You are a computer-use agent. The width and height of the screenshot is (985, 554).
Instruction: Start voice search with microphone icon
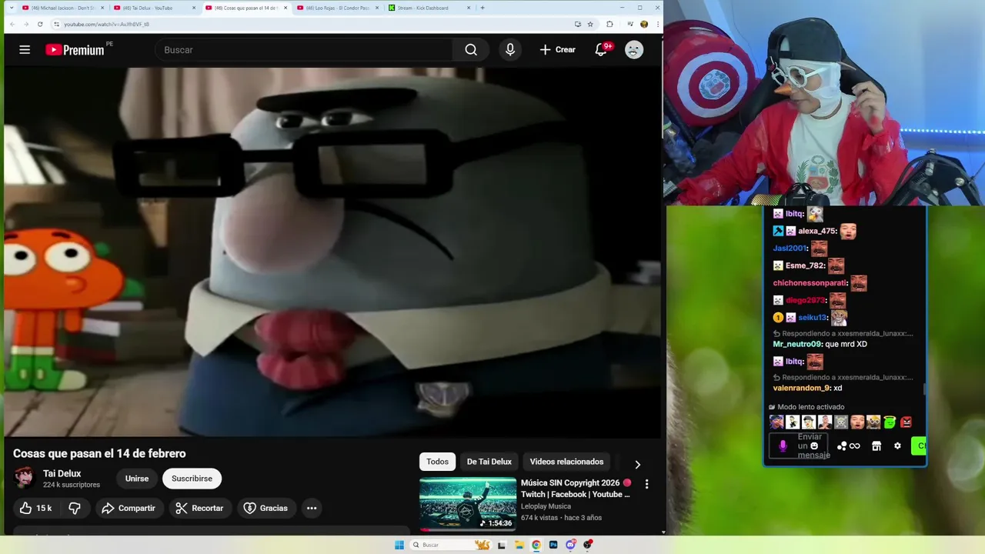click(509, 50)
